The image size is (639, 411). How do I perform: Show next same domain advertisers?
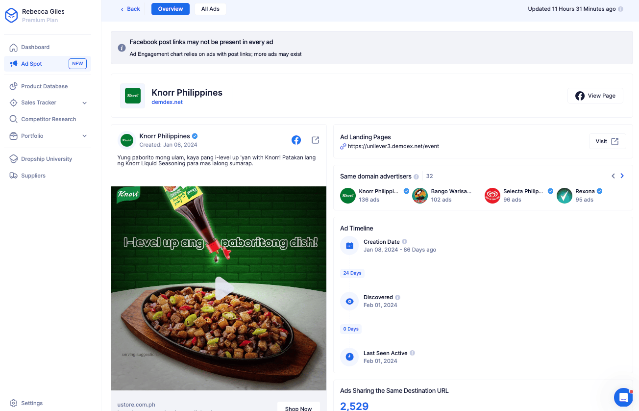click(x=622, y=176)
